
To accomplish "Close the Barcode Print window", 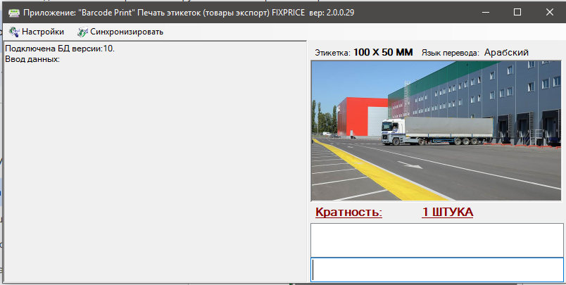I will [x=549, y=12].
